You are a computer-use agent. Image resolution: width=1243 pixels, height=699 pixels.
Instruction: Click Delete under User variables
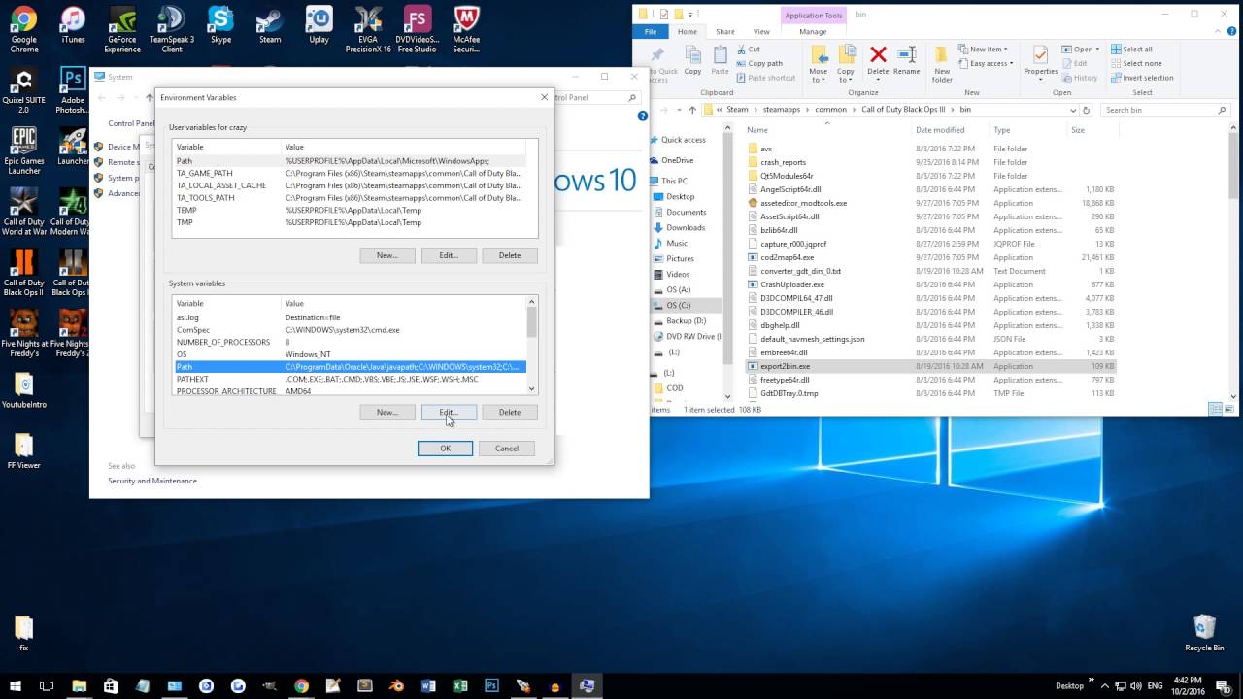[x=510, y=255]
